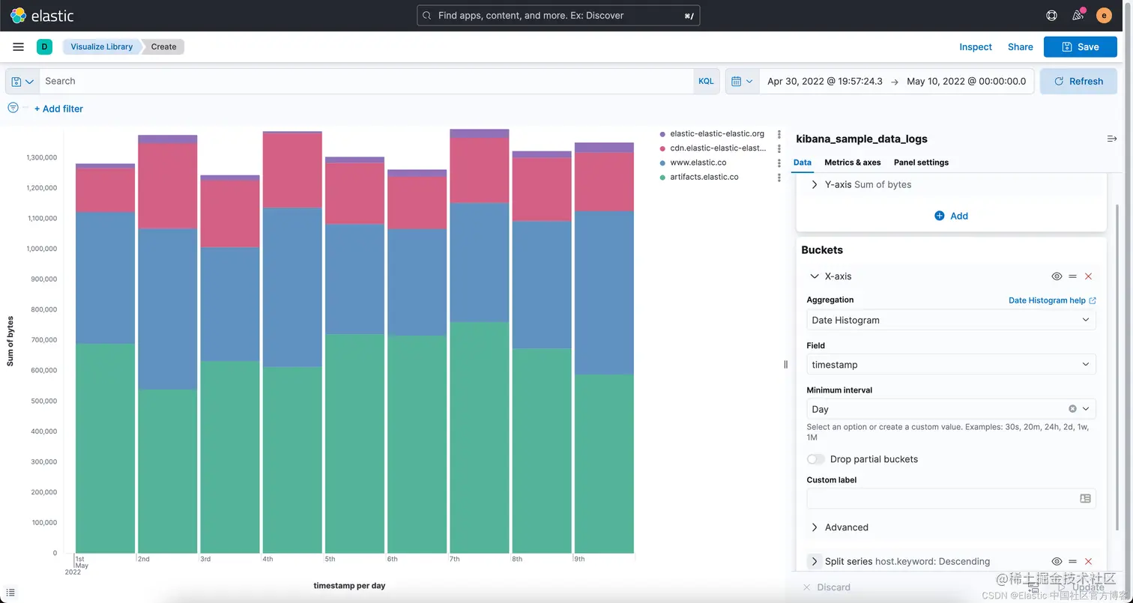Open the Minimum interval Day dropdown
The height and width of the screenshot is (603, 1133).
[x=951, y=409]
